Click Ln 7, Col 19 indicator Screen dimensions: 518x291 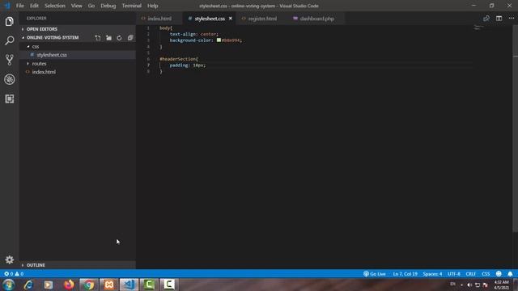405,274
